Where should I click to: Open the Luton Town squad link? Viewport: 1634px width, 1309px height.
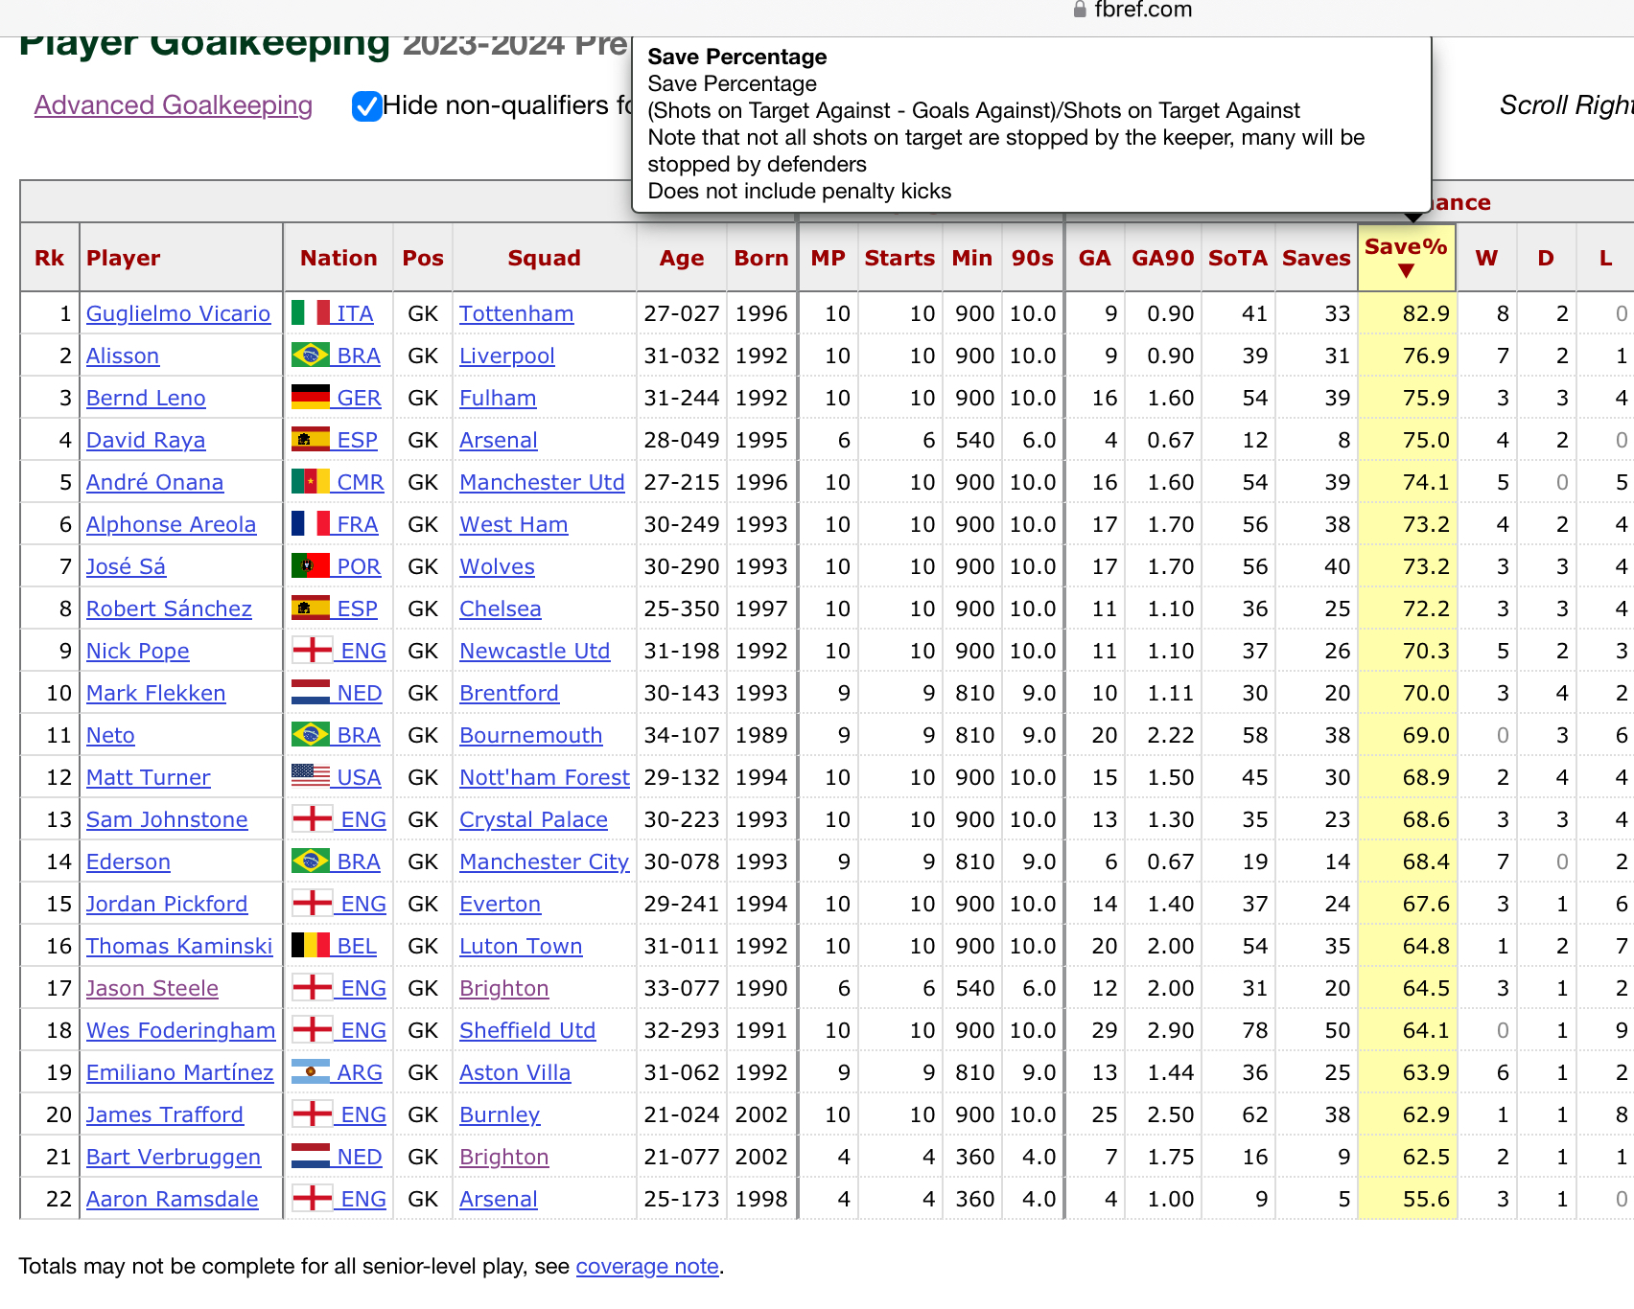pyautogui.click(x=521, y=946)
